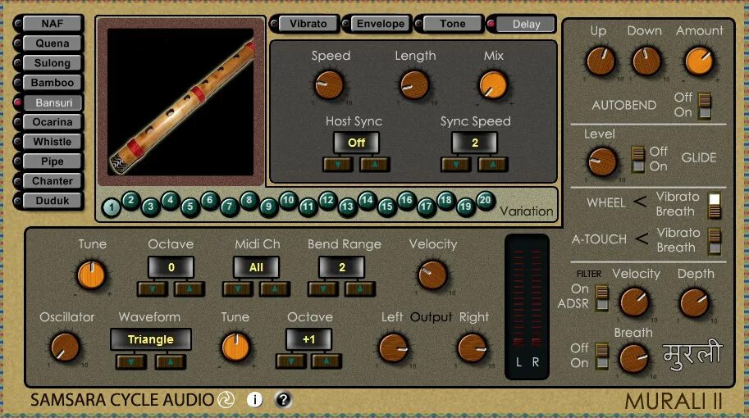The image size is (749, 418).
Task: Switch to the Vibrato tab
Action: click(308, 24)
